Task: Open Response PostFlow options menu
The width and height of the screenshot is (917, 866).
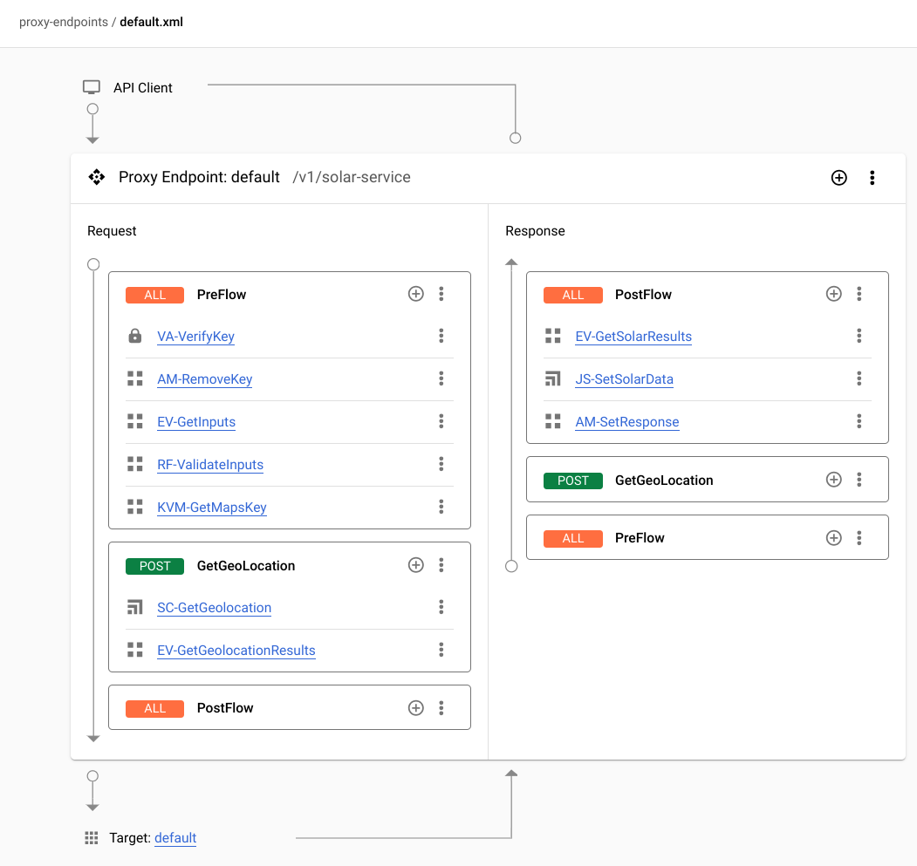Action: point(859,294)
